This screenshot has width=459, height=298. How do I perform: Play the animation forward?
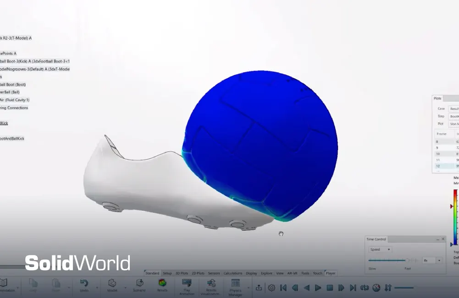318,288
